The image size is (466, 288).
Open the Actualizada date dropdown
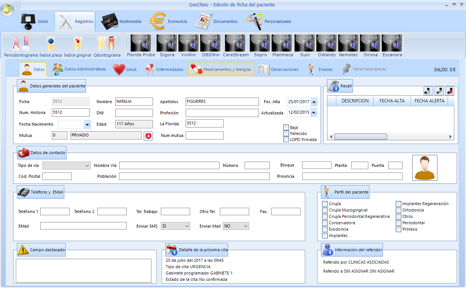pos(314,112)
